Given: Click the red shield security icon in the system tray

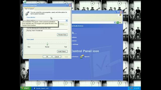Looking at the screenshot, I should 132,88.
